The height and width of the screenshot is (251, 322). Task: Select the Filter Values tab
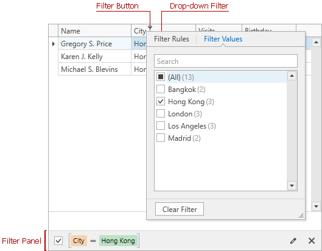223,39
